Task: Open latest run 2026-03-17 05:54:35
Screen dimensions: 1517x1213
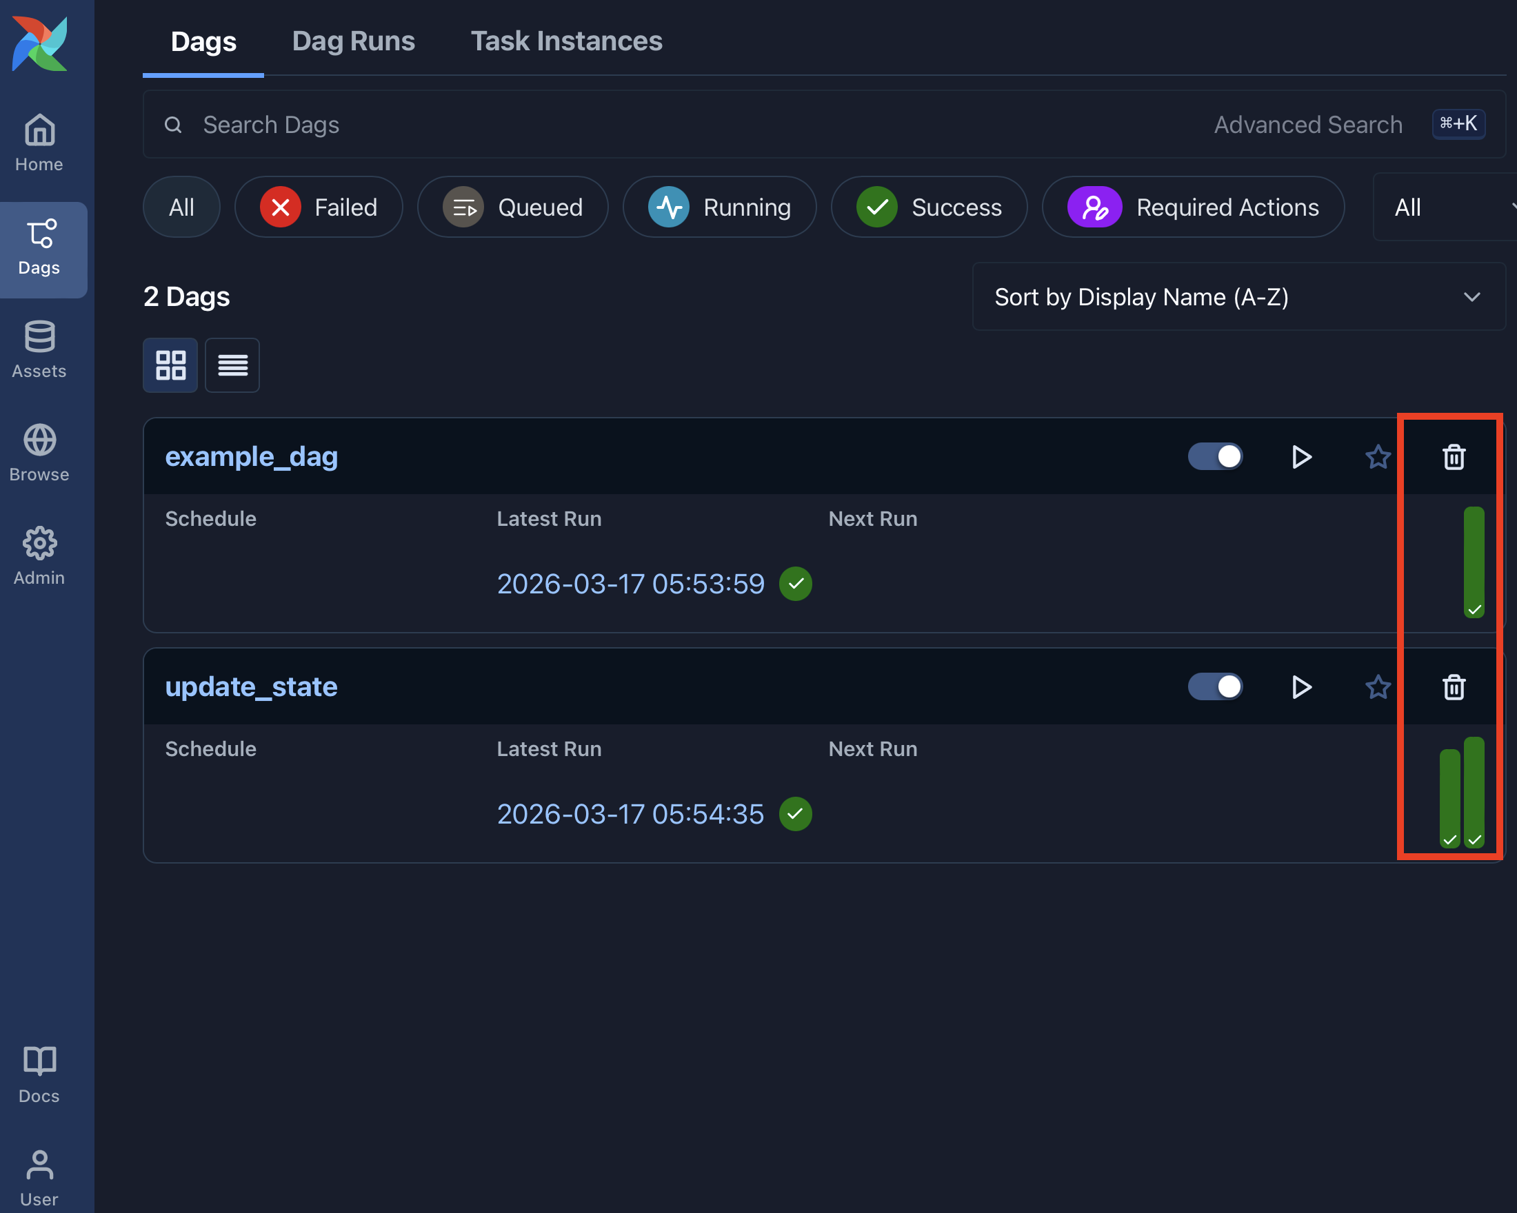Action: pyautogui.click(x=630, y=813)
